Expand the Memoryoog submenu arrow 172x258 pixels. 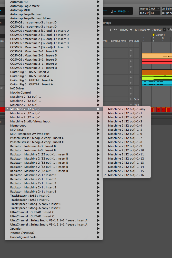98,126
